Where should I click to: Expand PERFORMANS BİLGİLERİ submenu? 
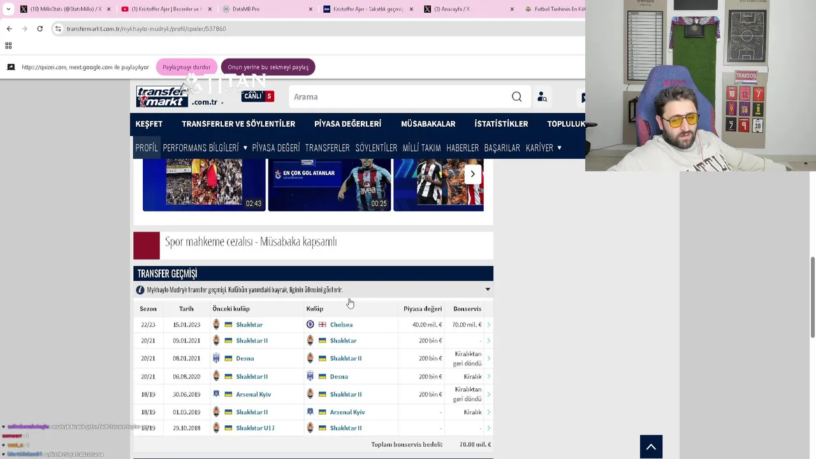tap(245, 148)
